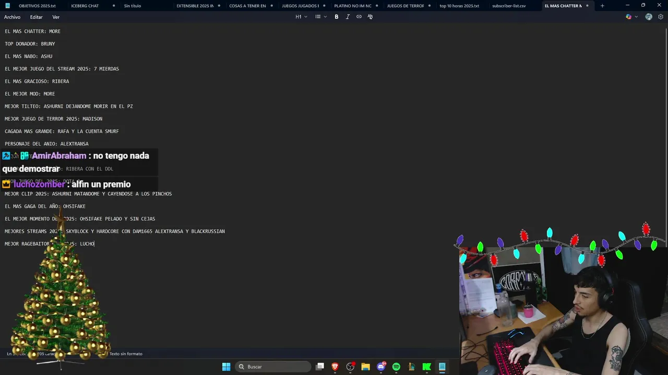This screenshot has height=375, width=668.
Task: Open Task View from the taskbar
Action: pos(320,367)
